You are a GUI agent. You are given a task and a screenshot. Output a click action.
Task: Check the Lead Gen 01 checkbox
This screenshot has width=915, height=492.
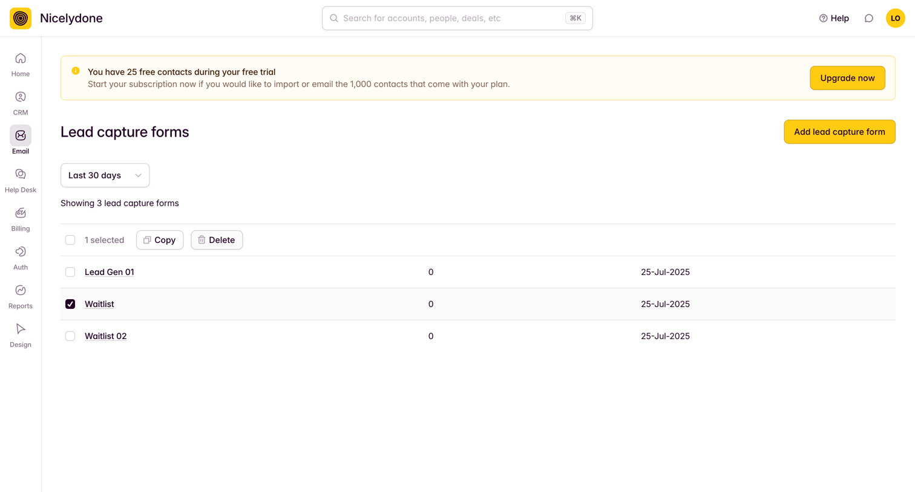click(x=70, y=272)
